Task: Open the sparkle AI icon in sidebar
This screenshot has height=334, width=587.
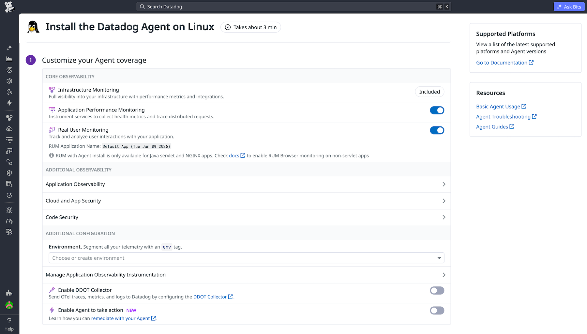Action: click(9, 48)
